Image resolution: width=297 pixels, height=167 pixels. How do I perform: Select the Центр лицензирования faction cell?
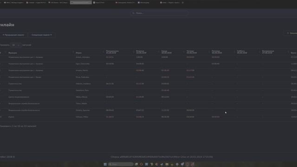pyautogui.click(x=19, y=97)
